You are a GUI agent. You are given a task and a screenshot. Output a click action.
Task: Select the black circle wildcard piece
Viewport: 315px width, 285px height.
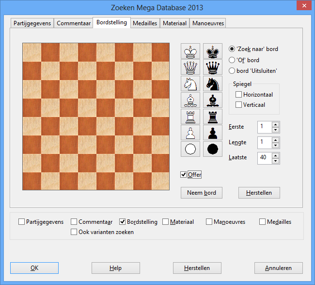[x=213, y=149]
